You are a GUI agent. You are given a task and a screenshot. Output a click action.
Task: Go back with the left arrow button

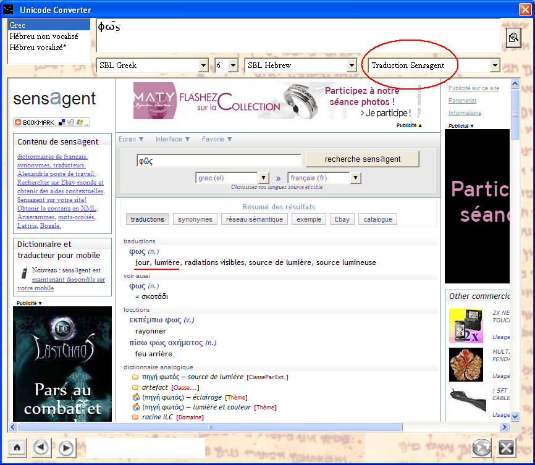tap(41, 447)
